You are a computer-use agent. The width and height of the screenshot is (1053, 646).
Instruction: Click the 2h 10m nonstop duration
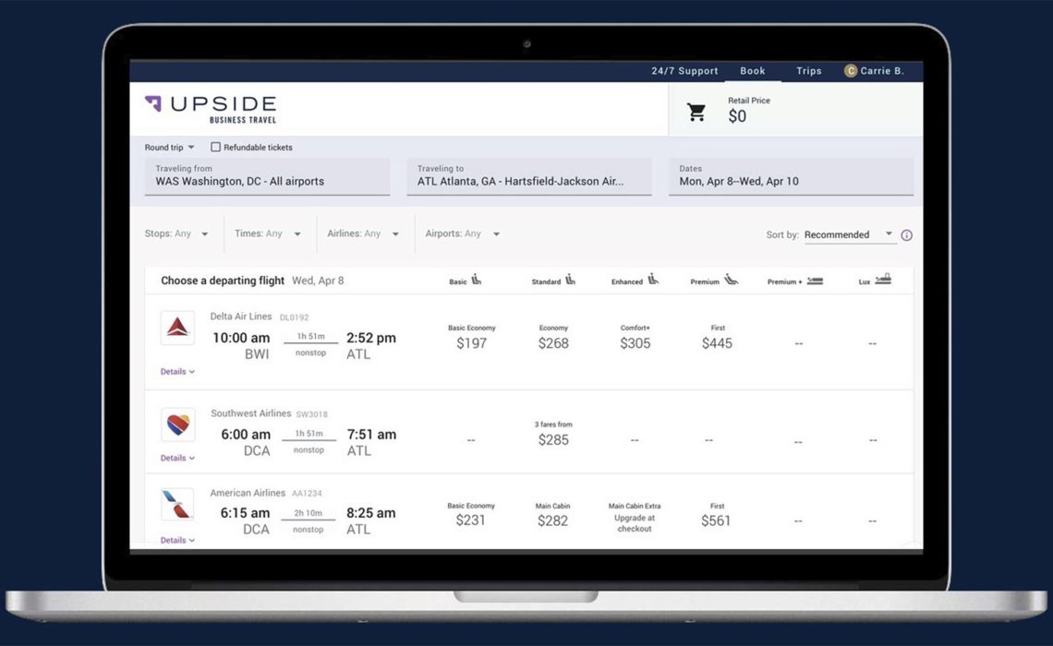pos(309,520)
